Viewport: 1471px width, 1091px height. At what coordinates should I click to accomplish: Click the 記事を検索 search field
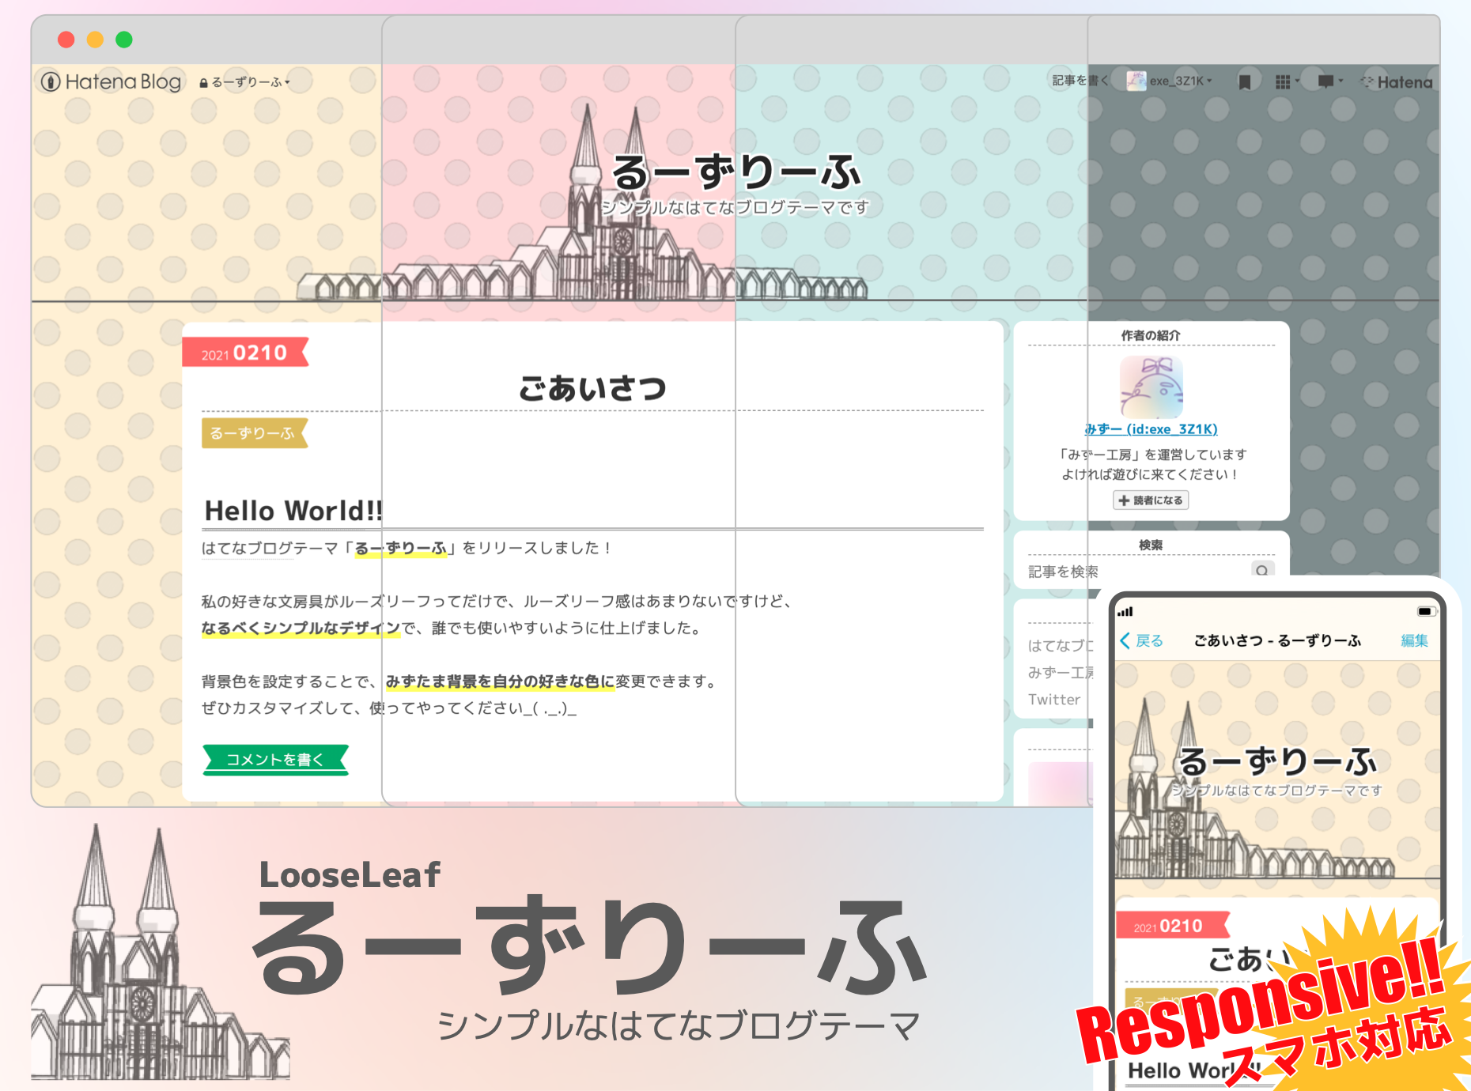click(x=1139, y=571)
